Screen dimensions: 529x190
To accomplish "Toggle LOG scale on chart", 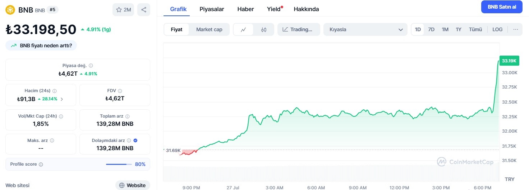I will (497, 29).
